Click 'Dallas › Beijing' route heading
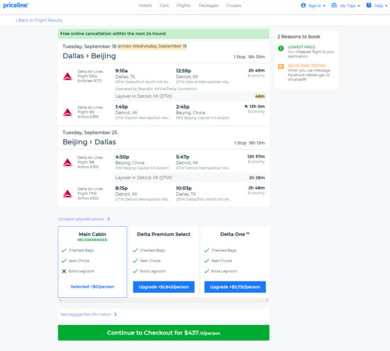The height and width of the screenshot is (351, 390). pos(89,56)
